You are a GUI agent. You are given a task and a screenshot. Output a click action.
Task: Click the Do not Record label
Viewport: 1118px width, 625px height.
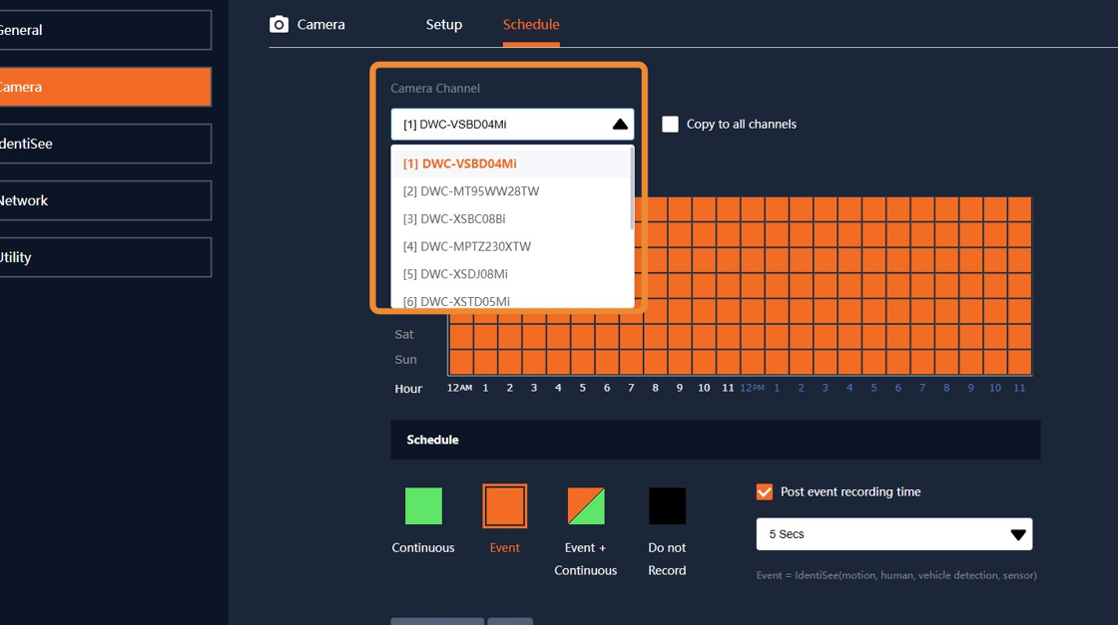[x=667, y=559]
